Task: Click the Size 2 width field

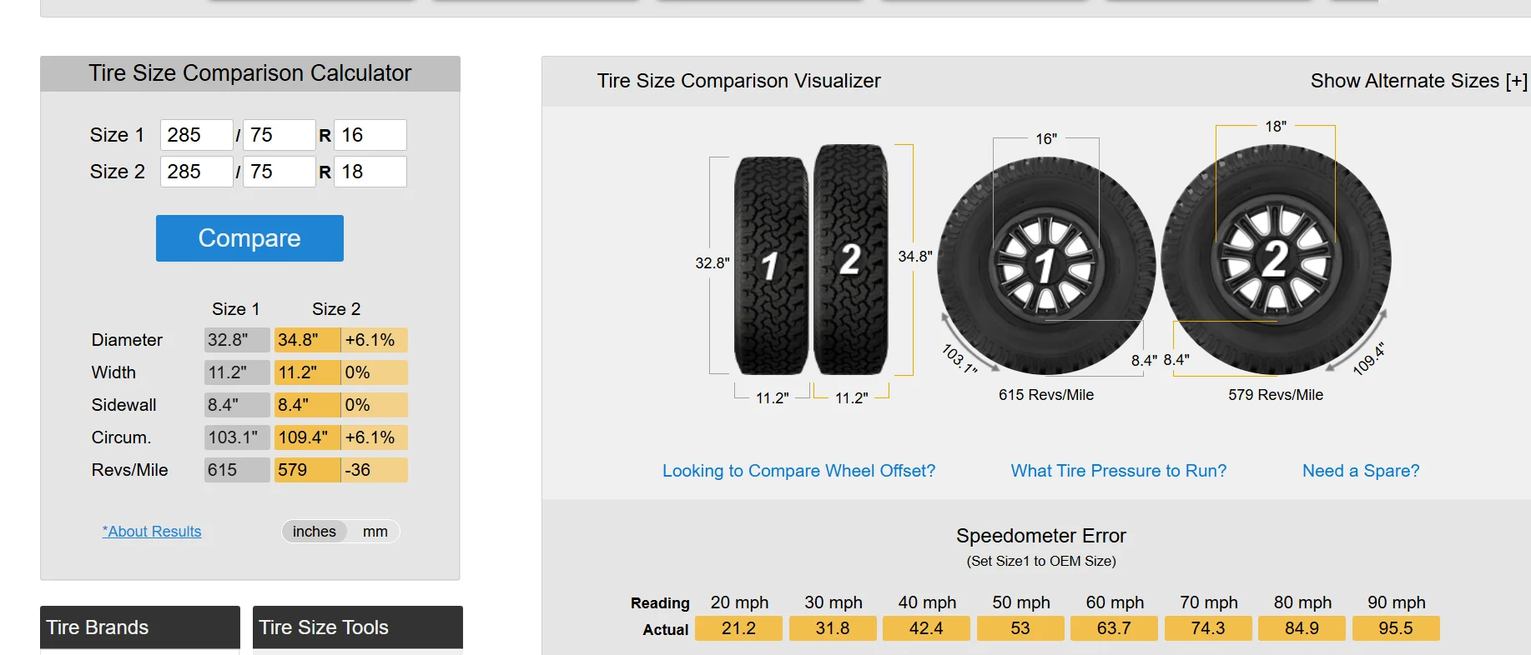Action: [196, 172]
